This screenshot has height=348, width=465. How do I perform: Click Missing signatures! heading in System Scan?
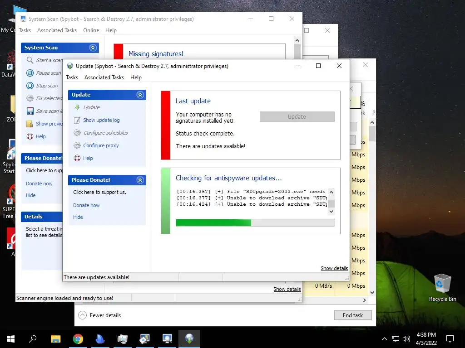click(x=156, y=54)
